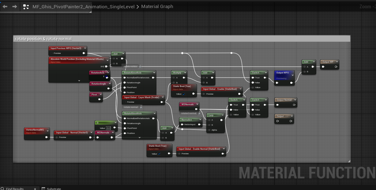Expand the Absolute World Position node chevron
The height and width of the screenshot is (190, 376).
[x=79, y=81]
